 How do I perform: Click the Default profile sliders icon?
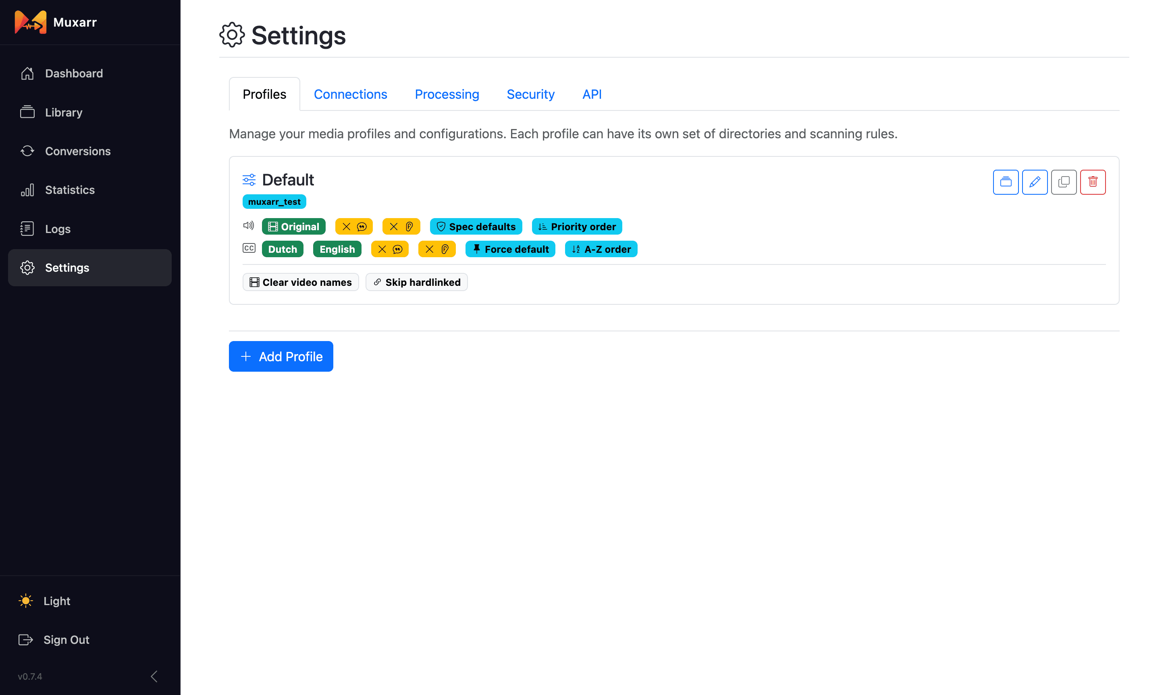tap(249, 180)
